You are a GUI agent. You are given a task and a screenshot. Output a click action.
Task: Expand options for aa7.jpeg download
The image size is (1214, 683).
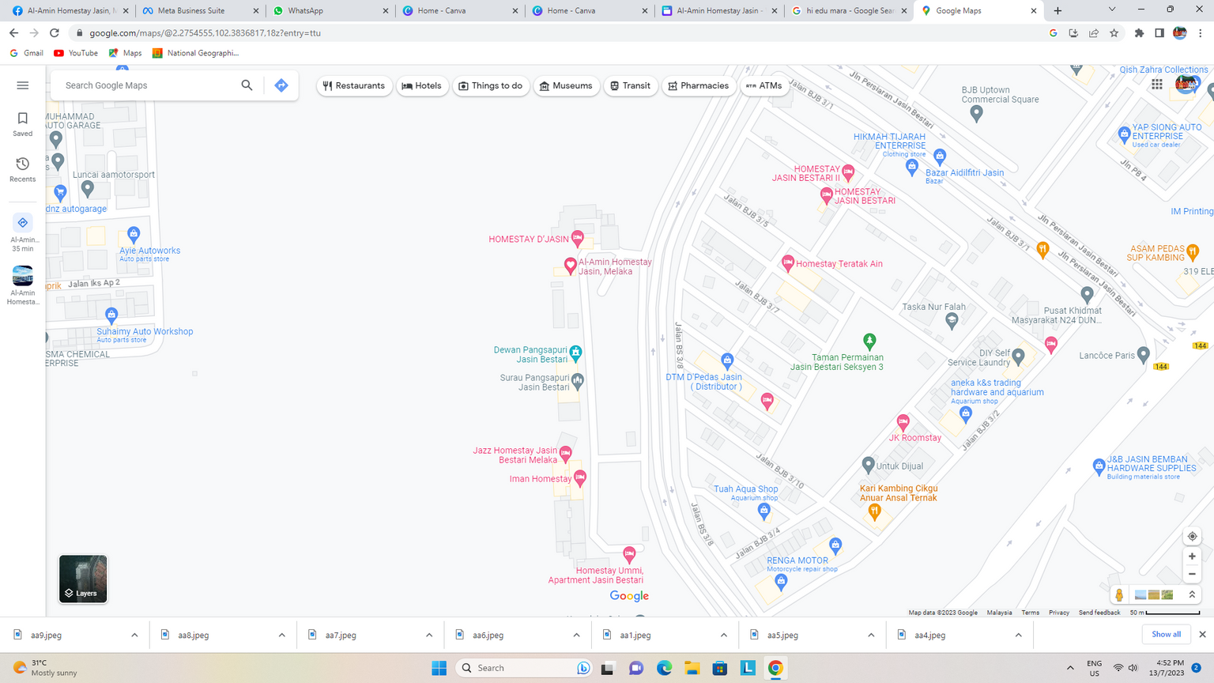[429, 635]
